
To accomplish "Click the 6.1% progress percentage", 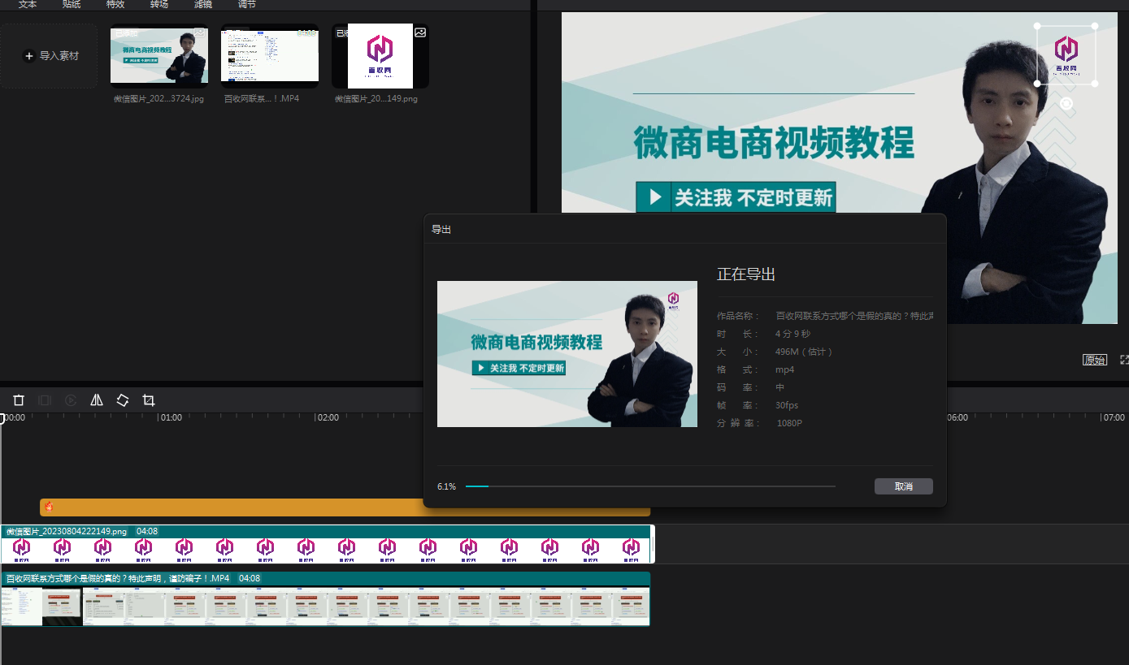I will tap(446, 486).
